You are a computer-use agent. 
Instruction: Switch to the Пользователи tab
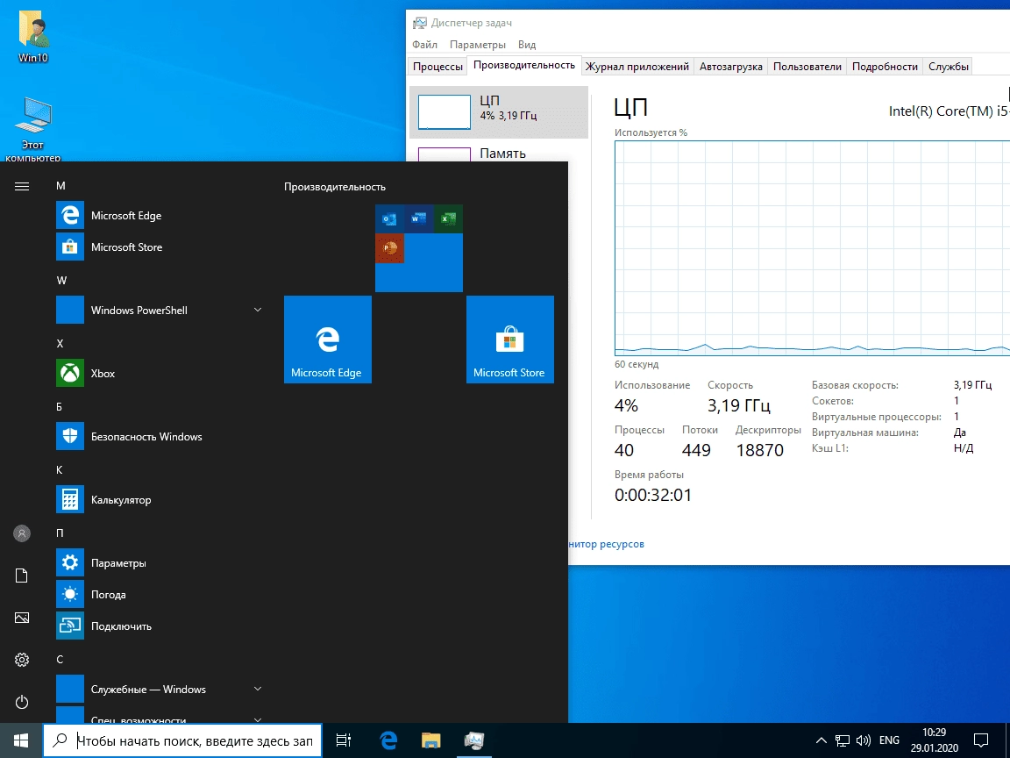(807, 67)
